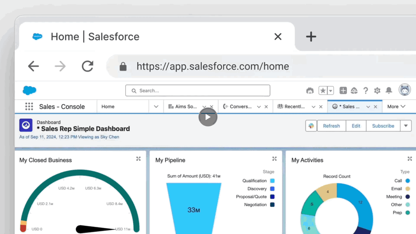
Task: Add this page to favorites with the star
Action: pyautogui.click(x=323, y=90)
